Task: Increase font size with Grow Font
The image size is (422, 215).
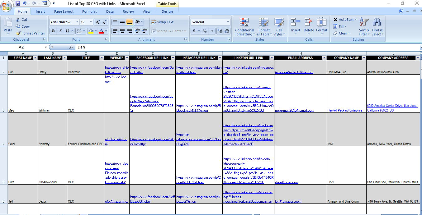Action: 97,22
